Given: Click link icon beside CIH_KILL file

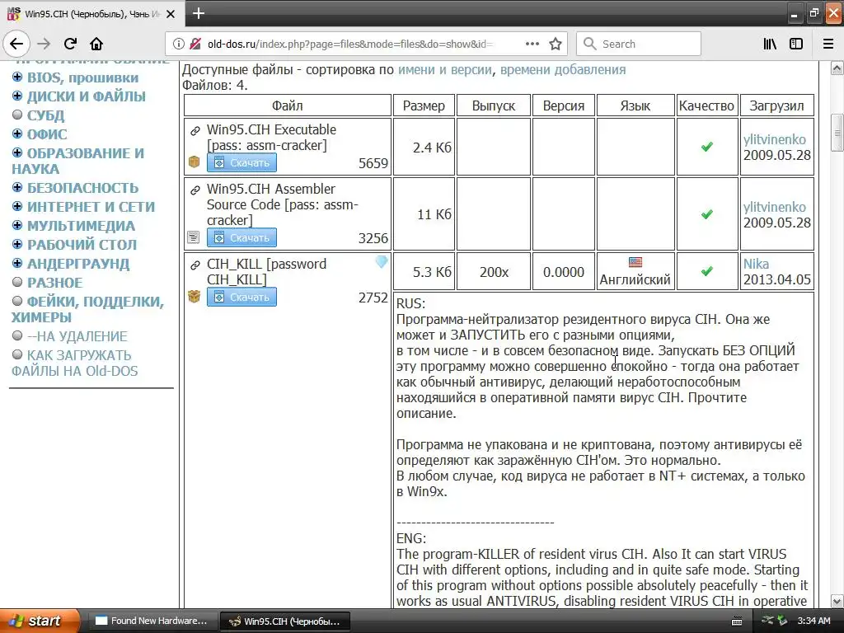Looking at the screenshot, I should [x=195, y=265].
